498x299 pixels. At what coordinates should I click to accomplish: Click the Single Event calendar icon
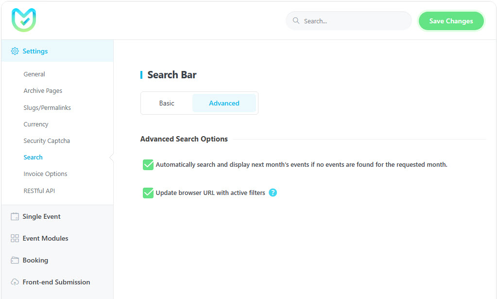(x=15, y=217)
